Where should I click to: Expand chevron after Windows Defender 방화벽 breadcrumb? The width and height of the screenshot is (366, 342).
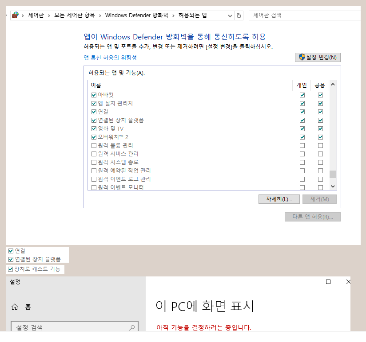tap(173, 16)
